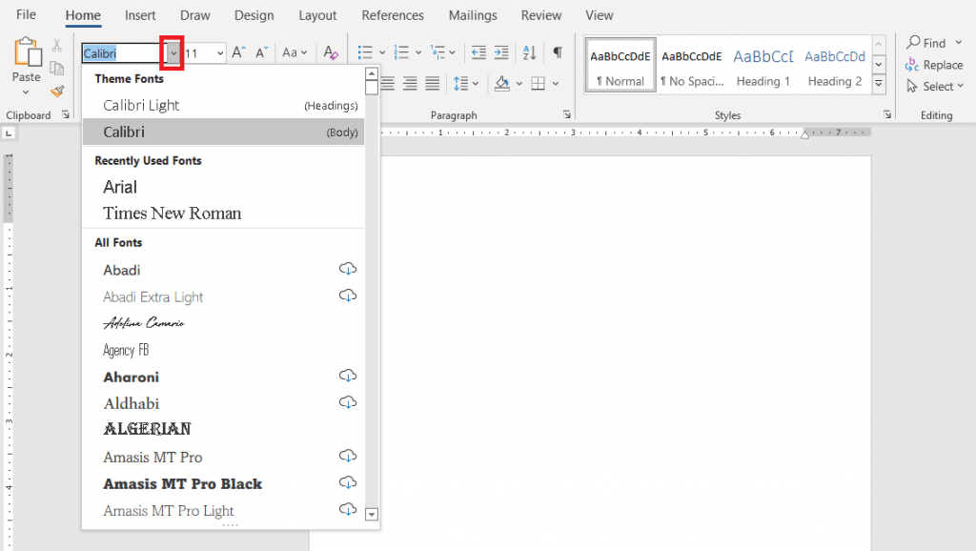Apply shading with the Shading bucket swatch
The width and height of the screenshot is (976, 551).
click(504, 84)
